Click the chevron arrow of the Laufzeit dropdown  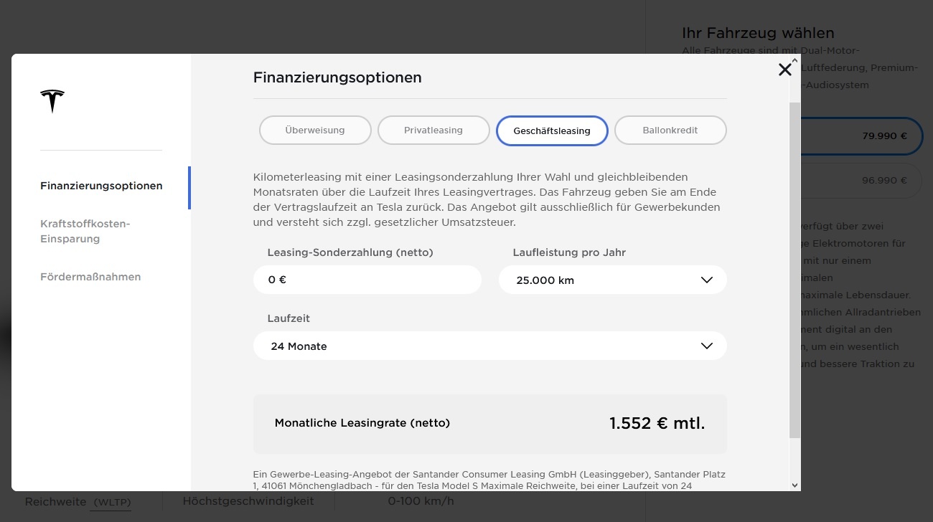pyautogui.click(x=706, y=346)
